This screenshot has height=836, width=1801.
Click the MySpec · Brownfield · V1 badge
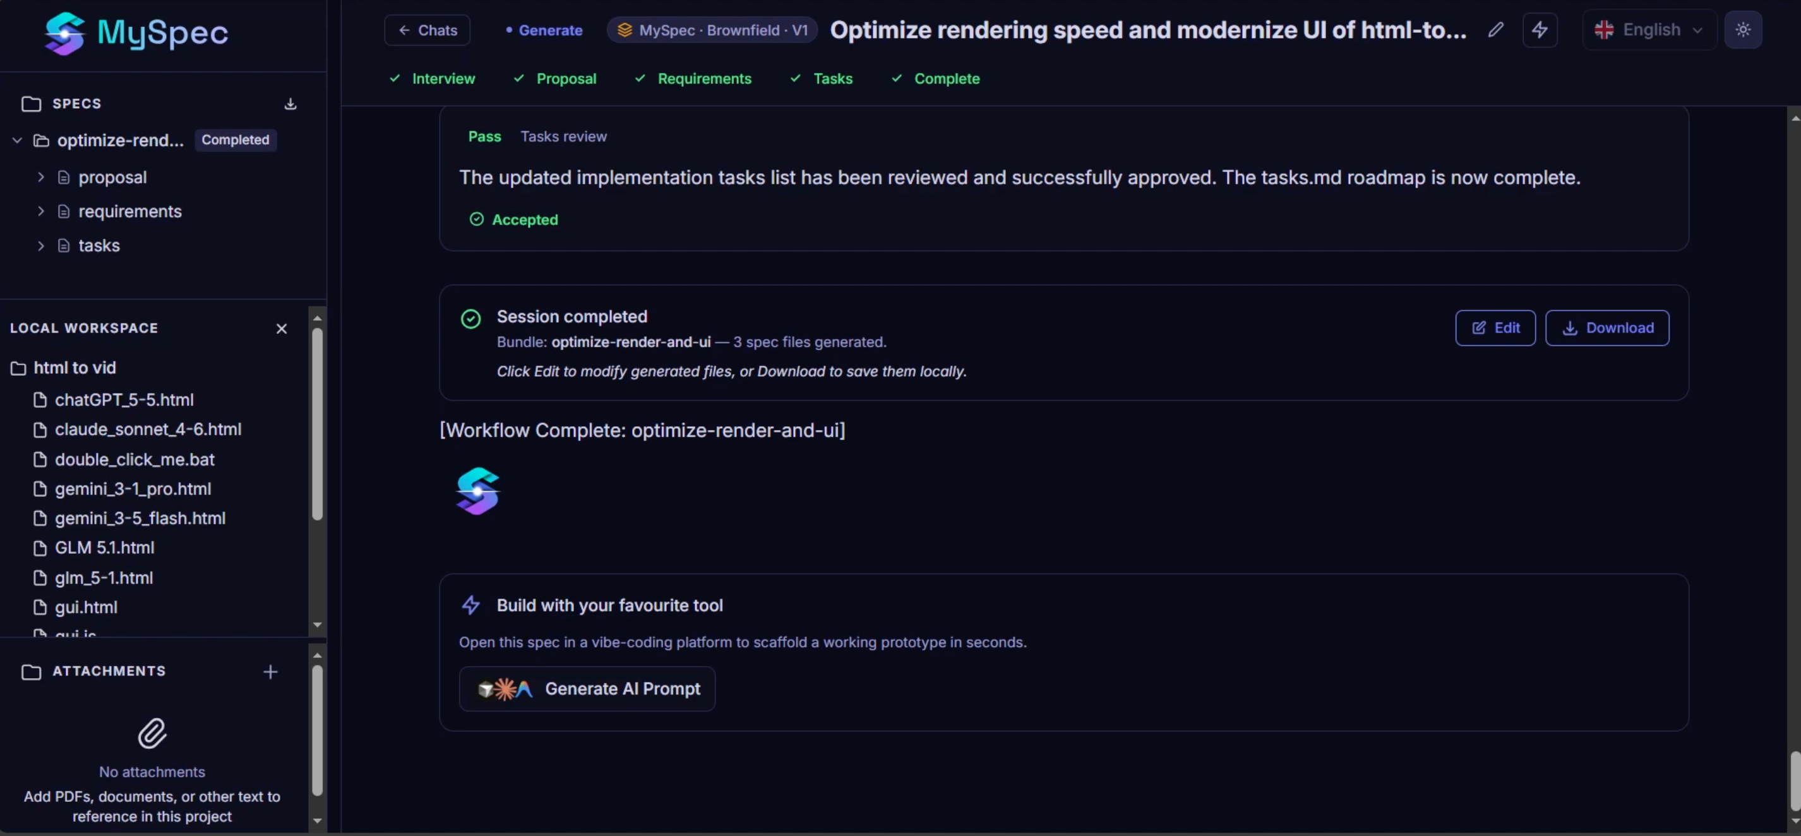pyautogui.click(x=712, y=30)
